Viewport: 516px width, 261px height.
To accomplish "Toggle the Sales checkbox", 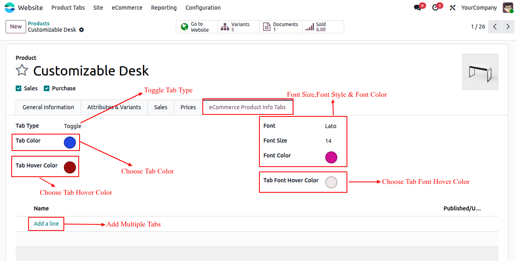I will [x=18, y=88].
